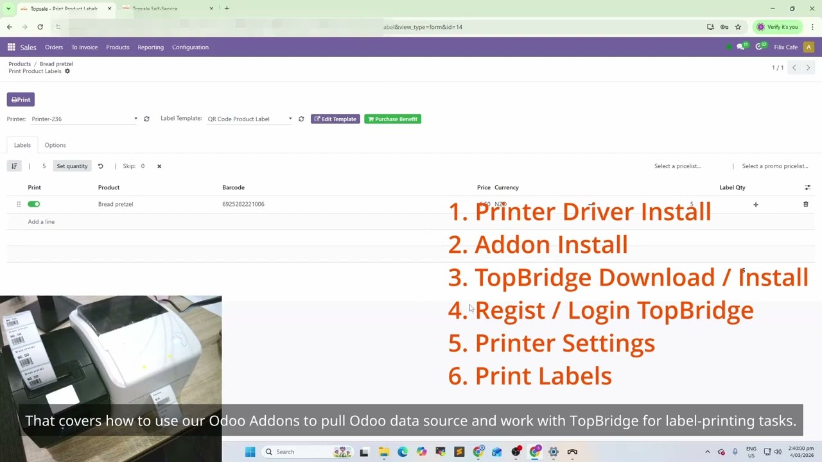Open the Label Template dropdown

pos(250,119)
